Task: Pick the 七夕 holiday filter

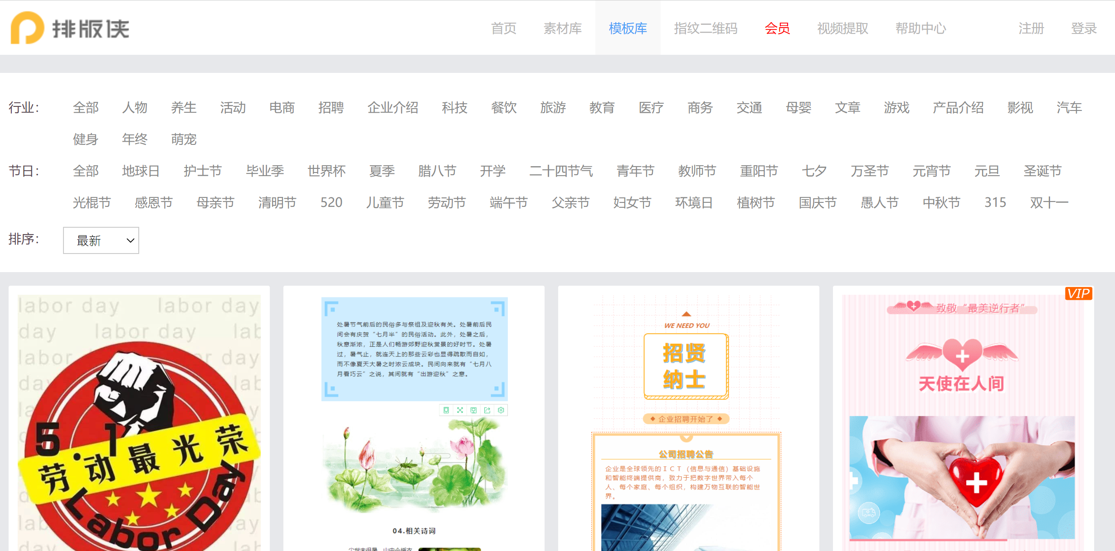Action: [x=814, y=171]
